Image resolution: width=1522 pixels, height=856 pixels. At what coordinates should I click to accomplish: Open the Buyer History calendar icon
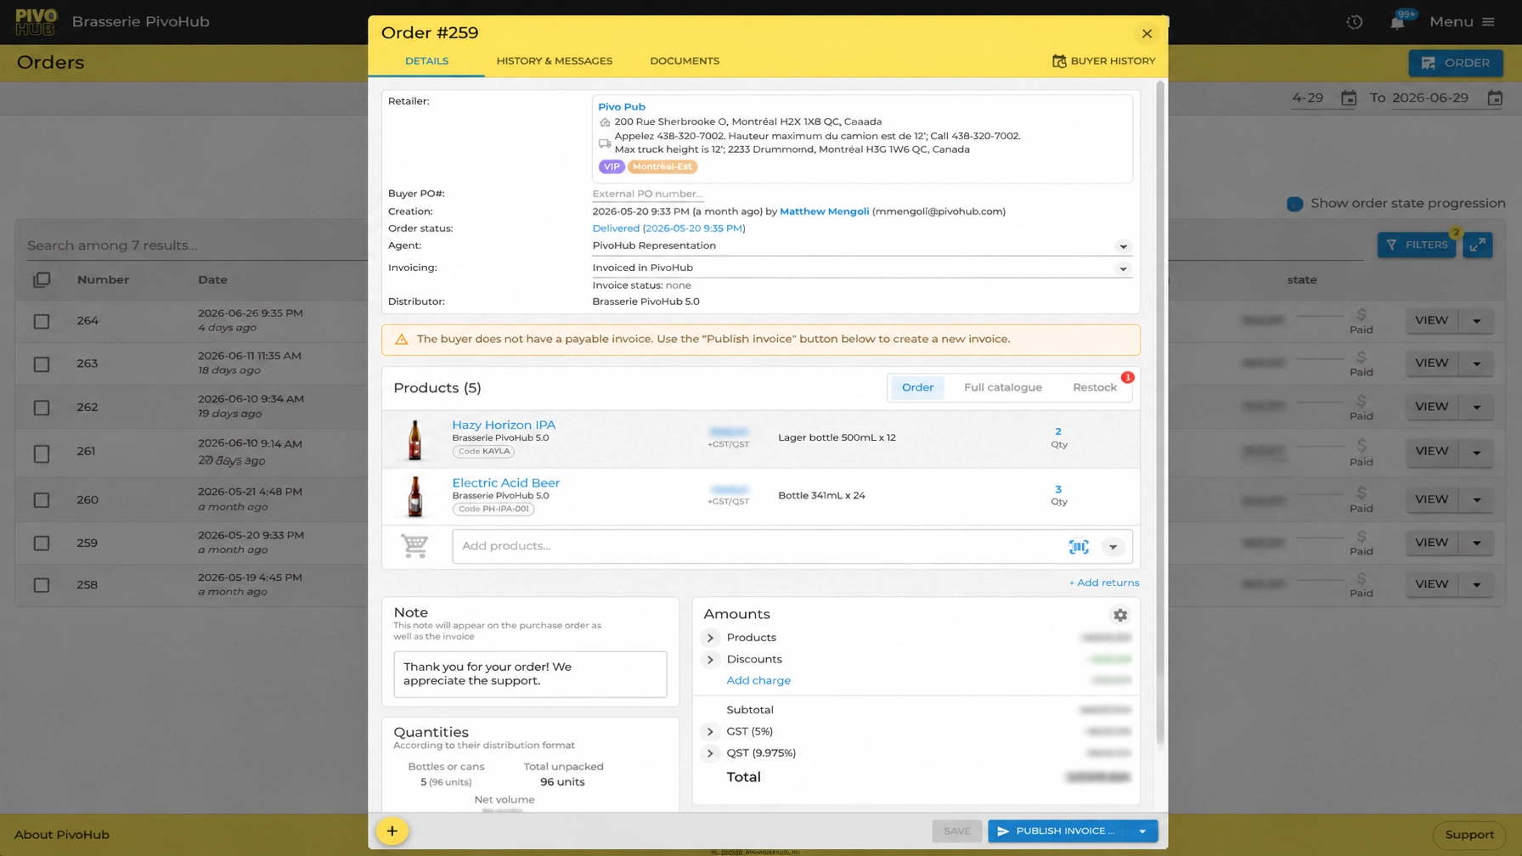click(1059, 61)
